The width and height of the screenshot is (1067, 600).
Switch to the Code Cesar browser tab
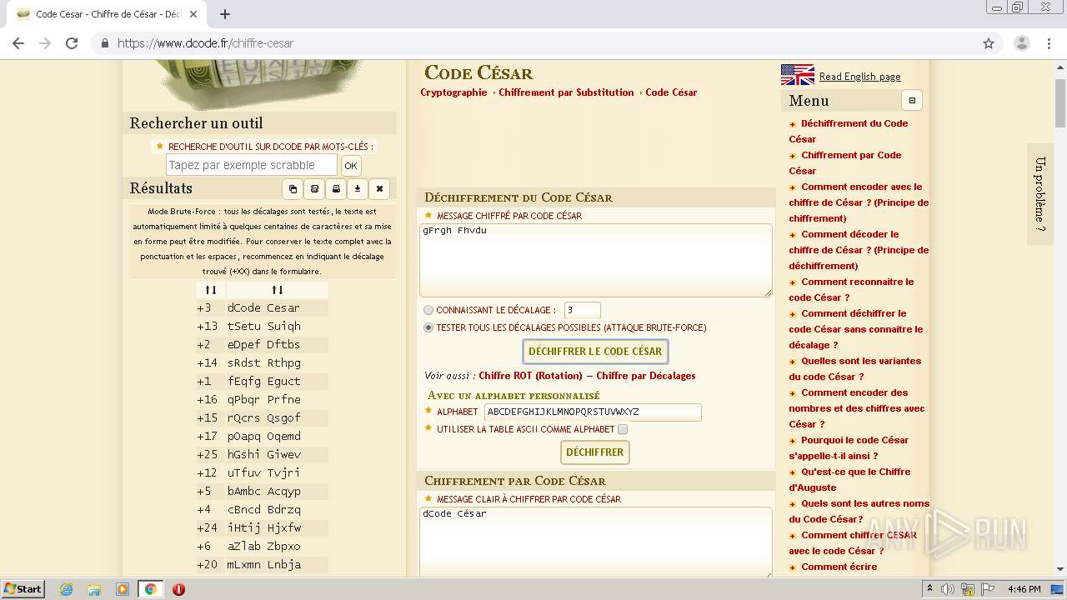tap(107, 14)
